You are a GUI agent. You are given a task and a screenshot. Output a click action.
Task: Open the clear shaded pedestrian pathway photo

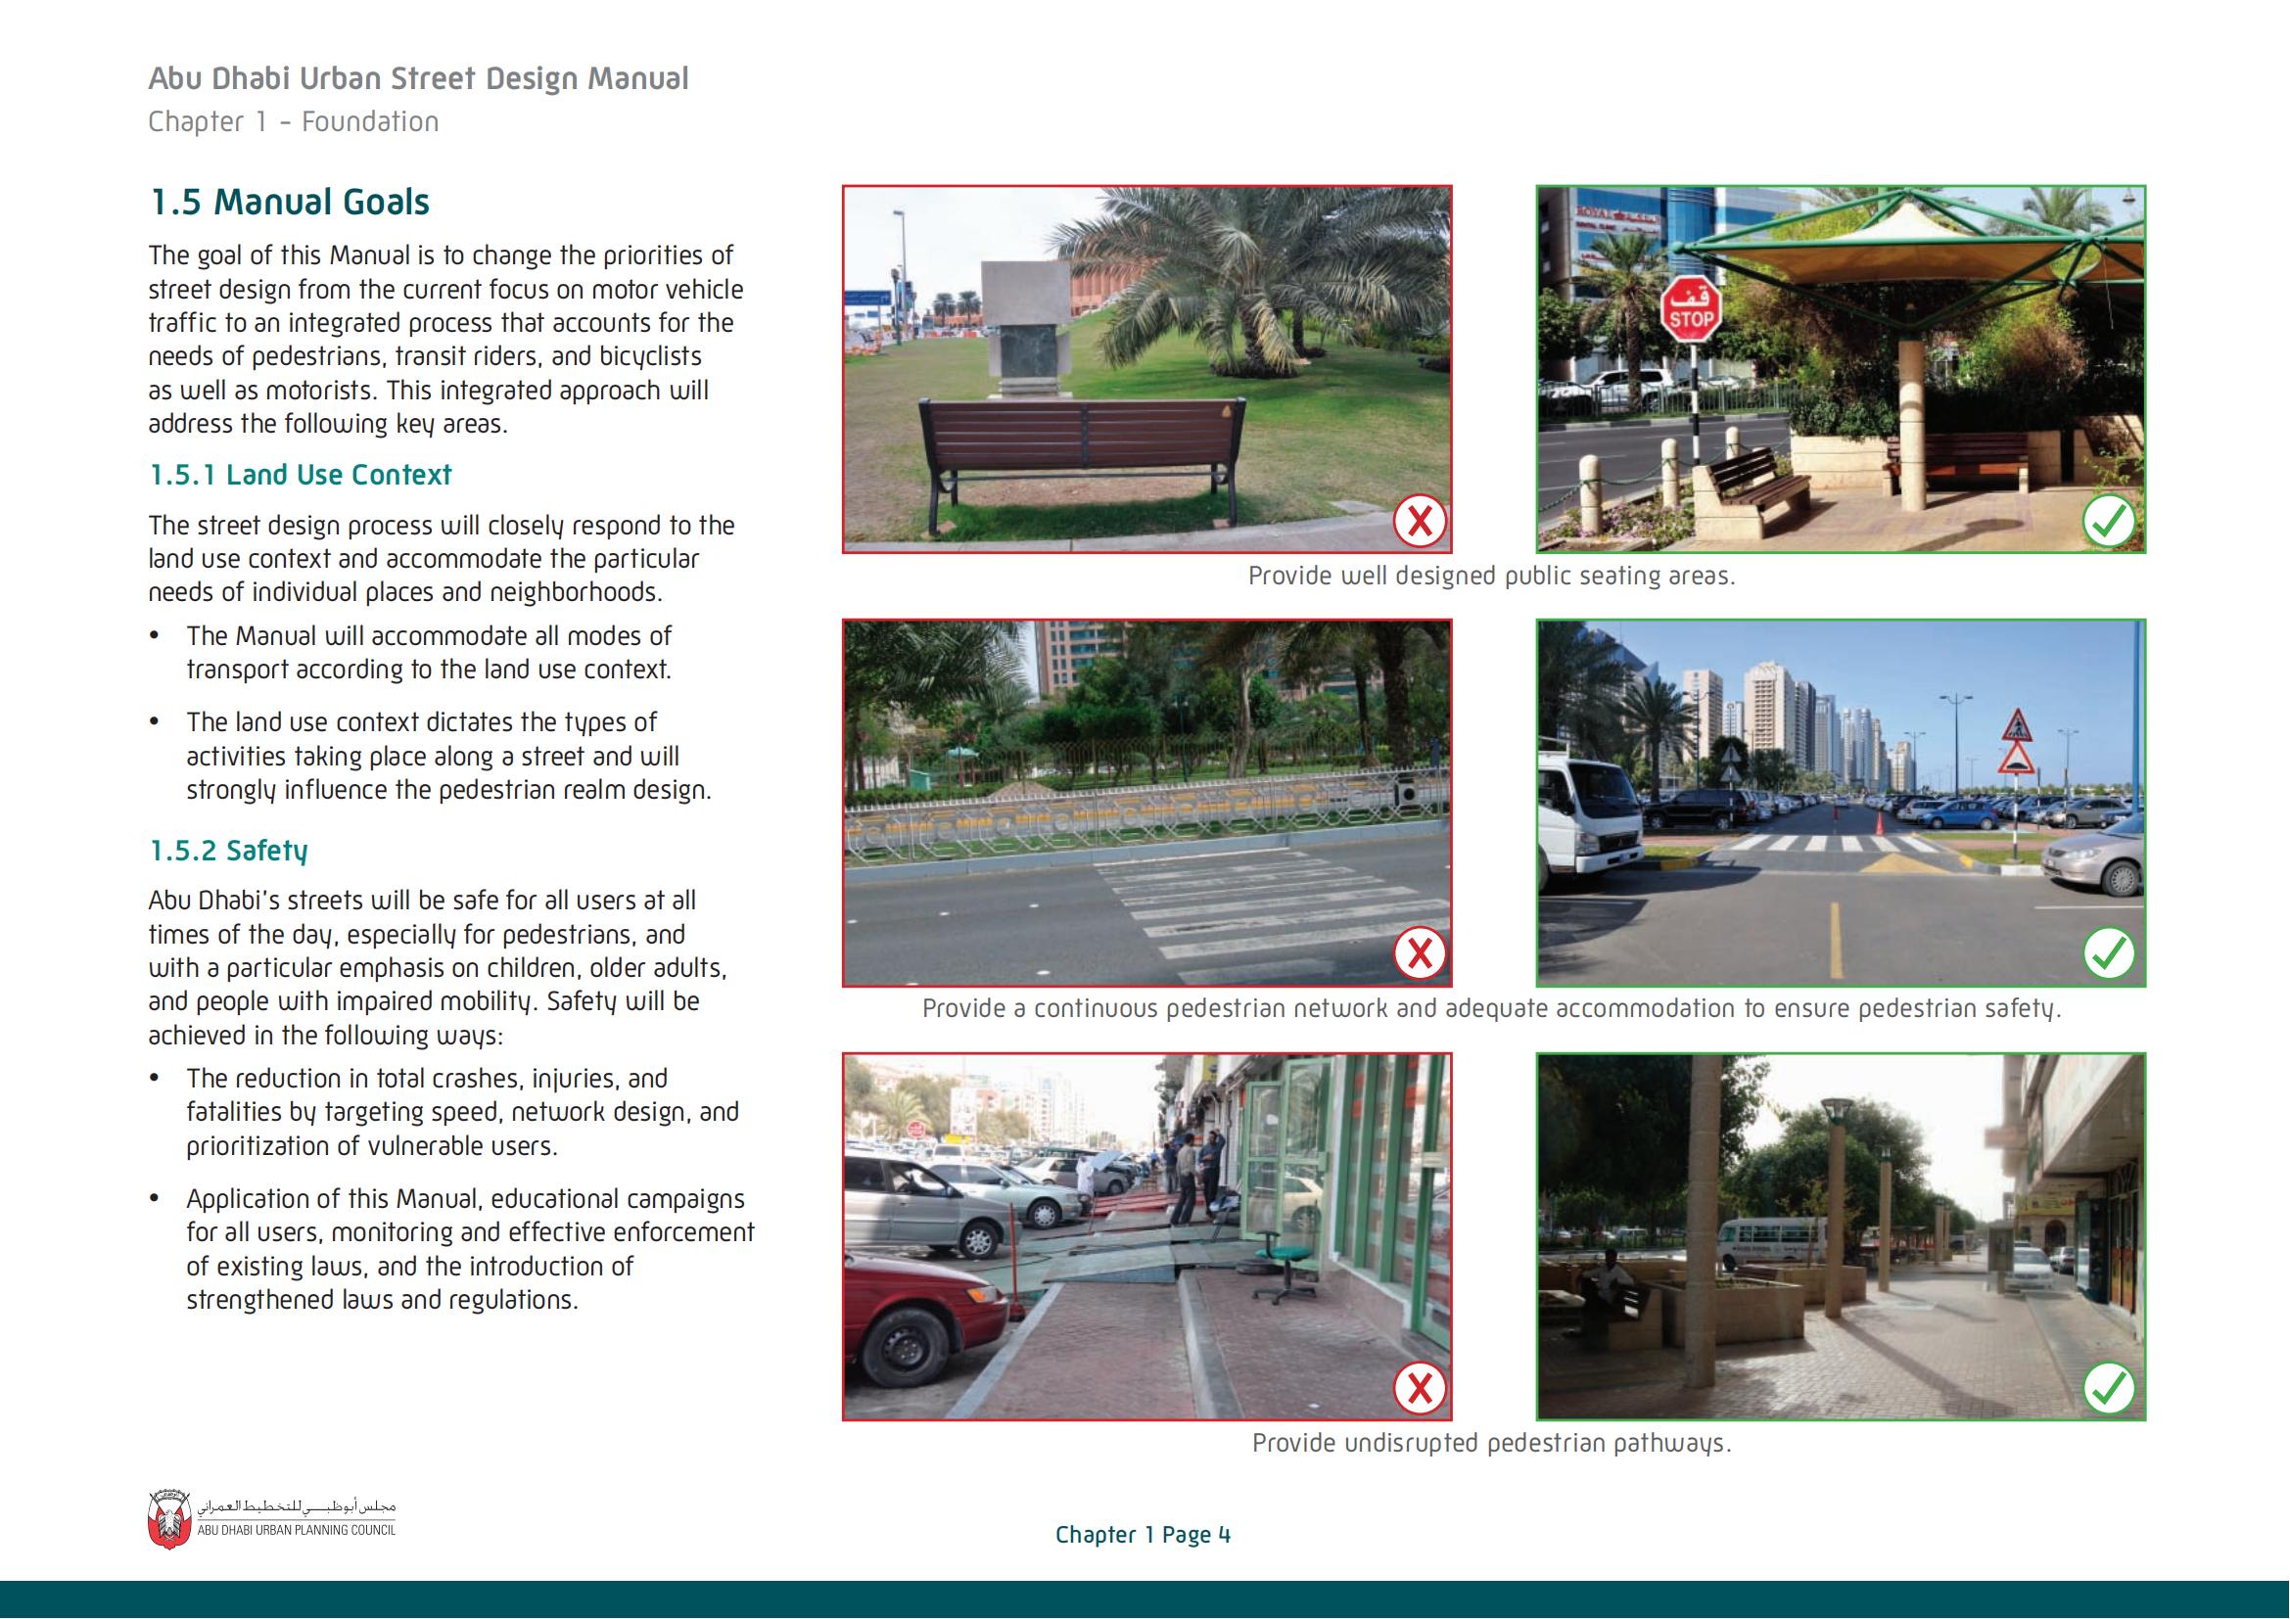pyautogui.click(x=1842, y=1236)
